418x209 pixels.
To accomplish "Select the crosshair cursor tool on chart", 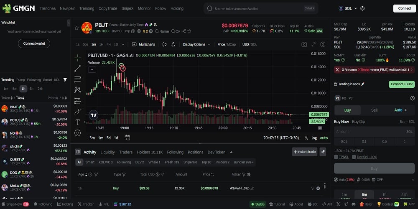I will tap(78, 57).
